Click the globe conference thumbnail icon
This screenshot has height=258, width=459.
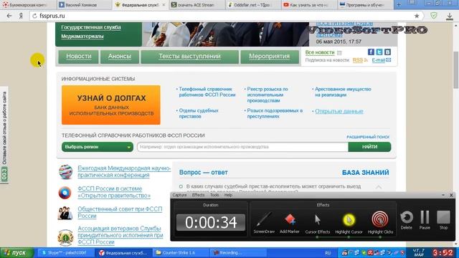(65, 172)
